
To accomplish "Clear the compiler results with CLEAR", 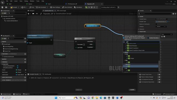I will tap(132, 90).
